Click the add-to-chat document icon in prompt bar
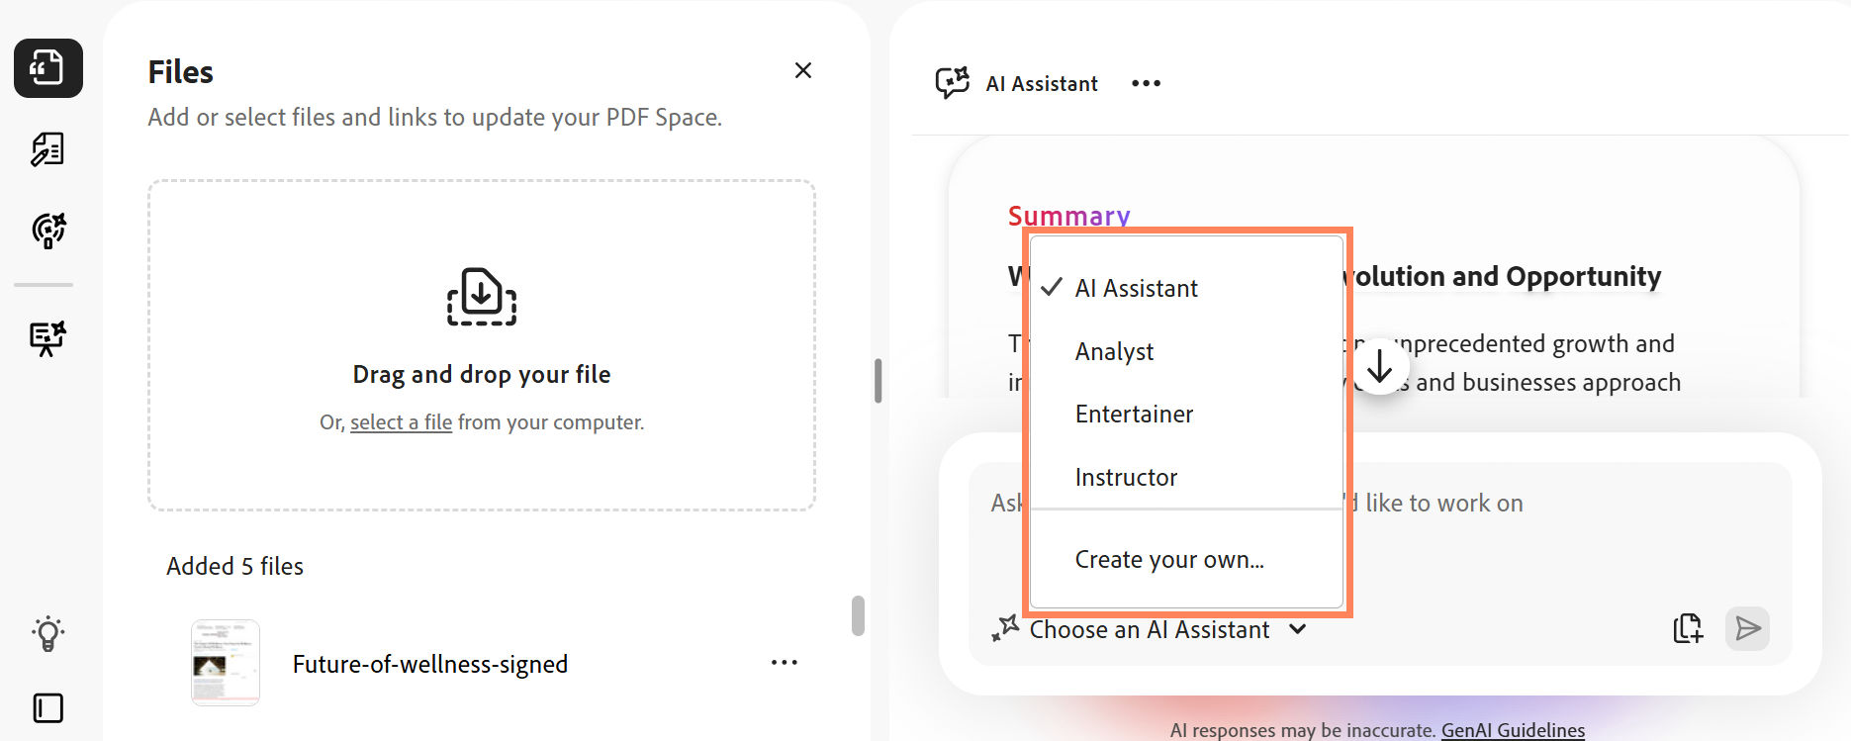This screenshot has height=741, width=1851. pos(1688,628)
